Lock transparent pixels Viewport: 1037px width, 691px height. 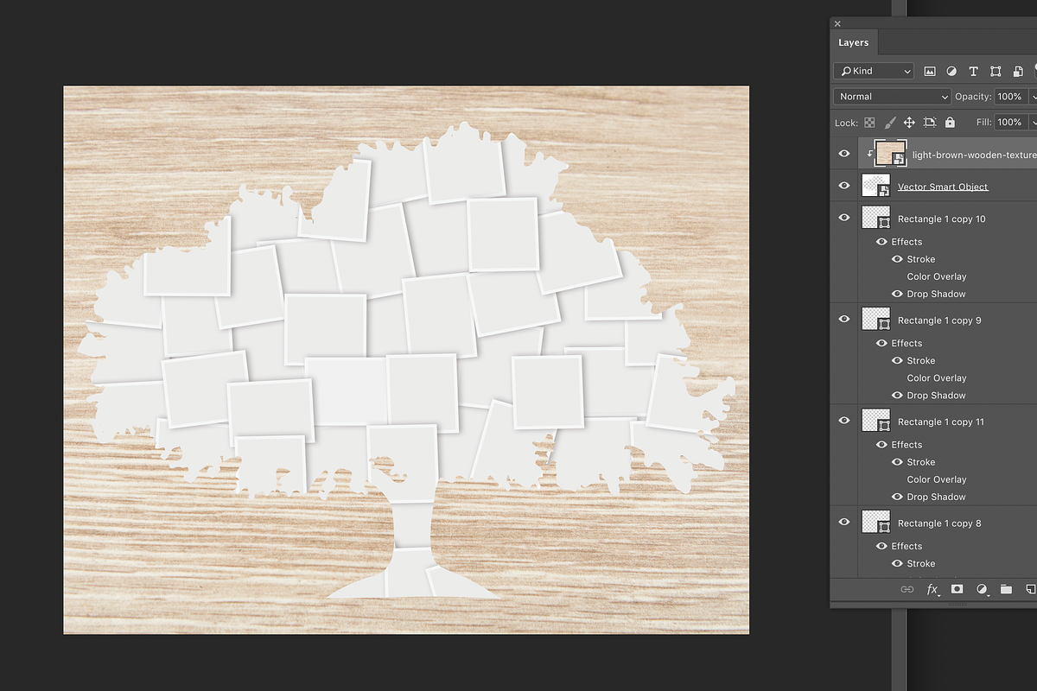tap(869, 123)
